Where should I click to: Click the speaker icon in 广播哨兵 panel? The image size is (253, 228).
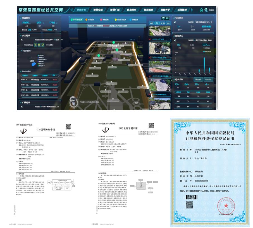(22, 106)
